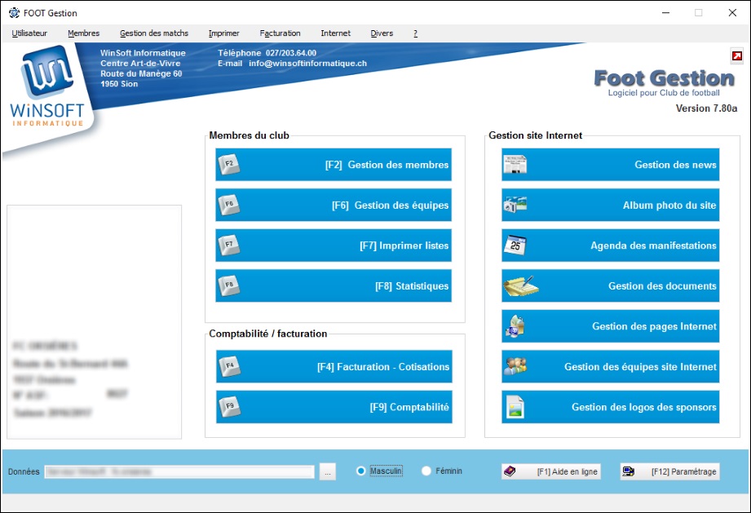Open the Internet menu
Screen dimensions: 751x513
click(336, 33)
